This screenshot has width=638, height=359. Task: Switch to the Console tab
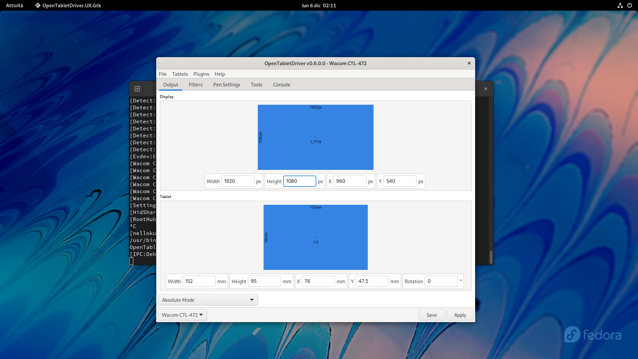281,85
